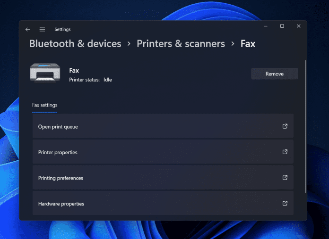This screenshot has width=329, height=239.
Task: Click the vertical scrollbar on right side
Action: (x=305, y=127)
